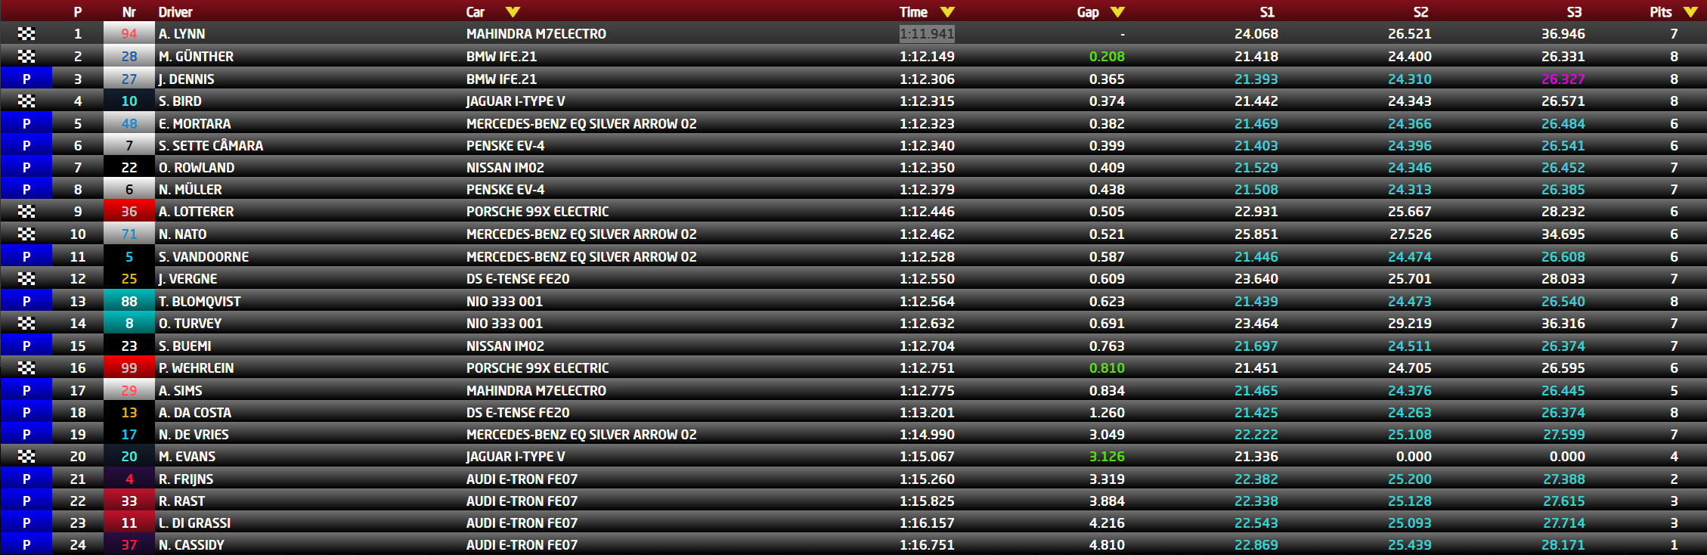Click the pit P icon for R. Frijns
1707x555 pixels.
26,479
